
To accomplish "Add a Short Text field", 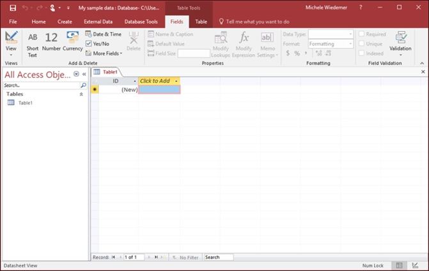I will click(32, 45).
